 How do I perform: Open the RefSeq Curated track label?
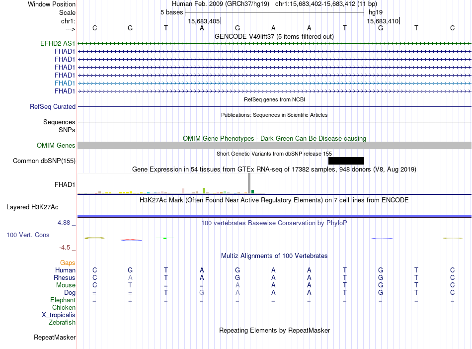[x=53, y=106]
